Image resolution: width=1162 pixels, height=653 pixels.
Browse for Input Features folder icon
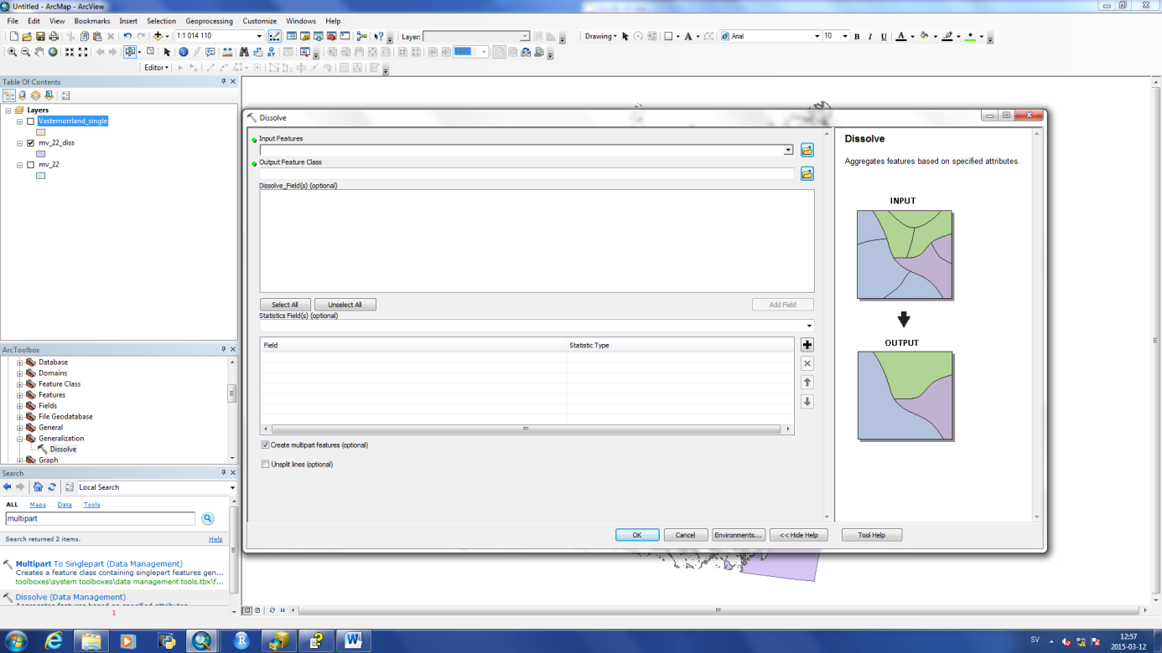pos(807,150)
